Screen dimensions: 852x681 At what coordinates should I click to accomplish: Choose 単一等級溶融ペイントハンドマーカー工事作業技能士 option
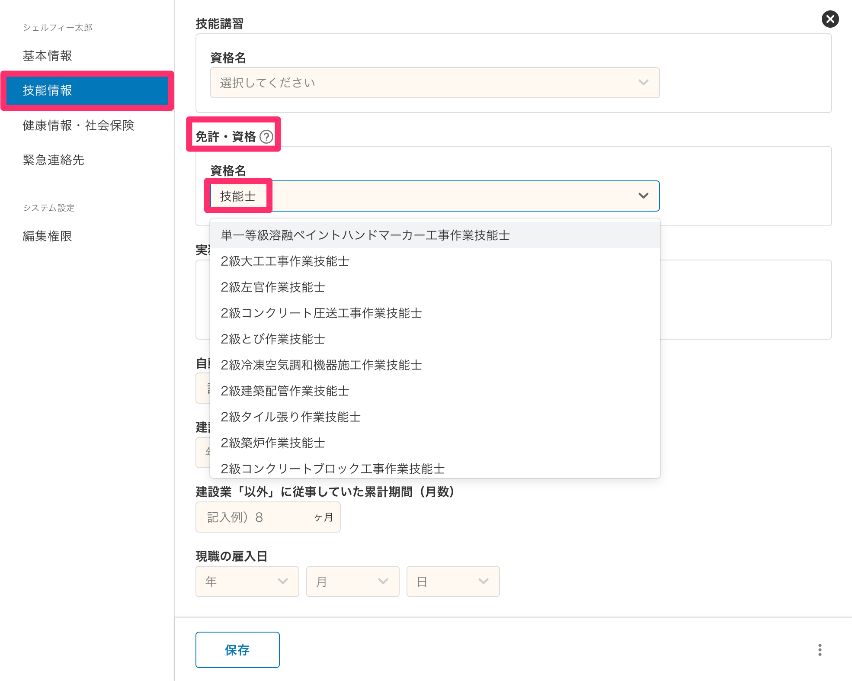365,235
